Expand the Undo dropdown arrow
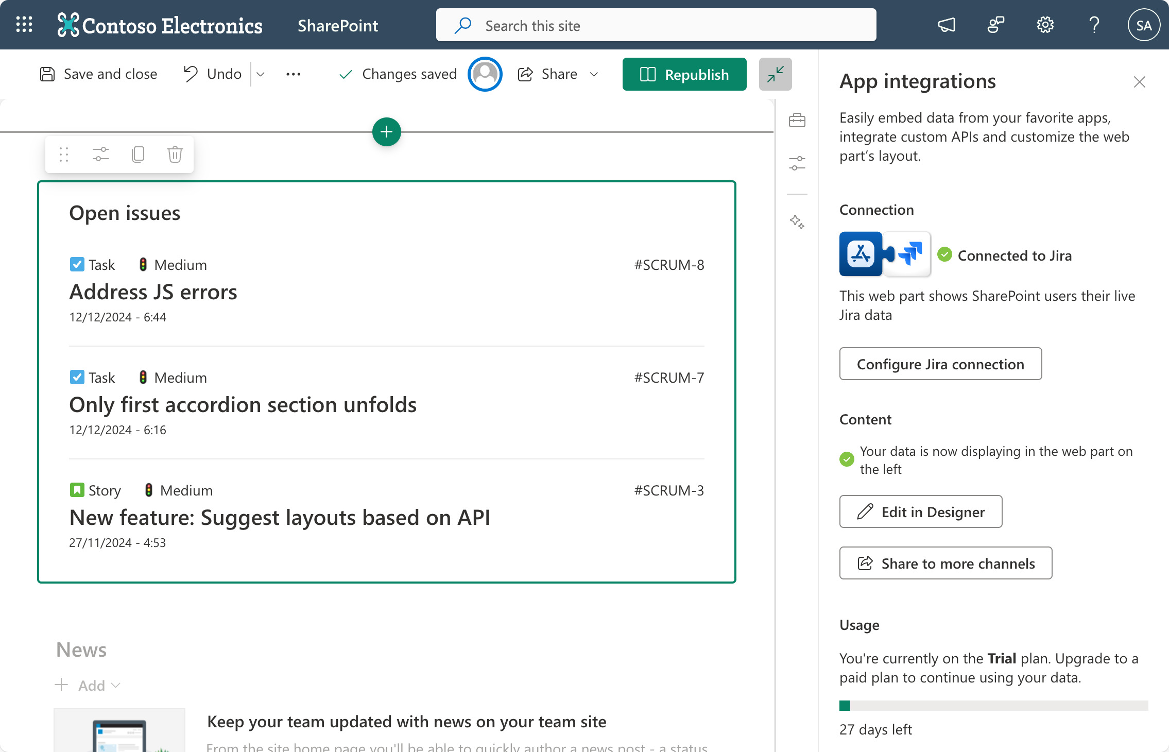Viewport: 1169px width, 752px height. click(x=261, y=74)
